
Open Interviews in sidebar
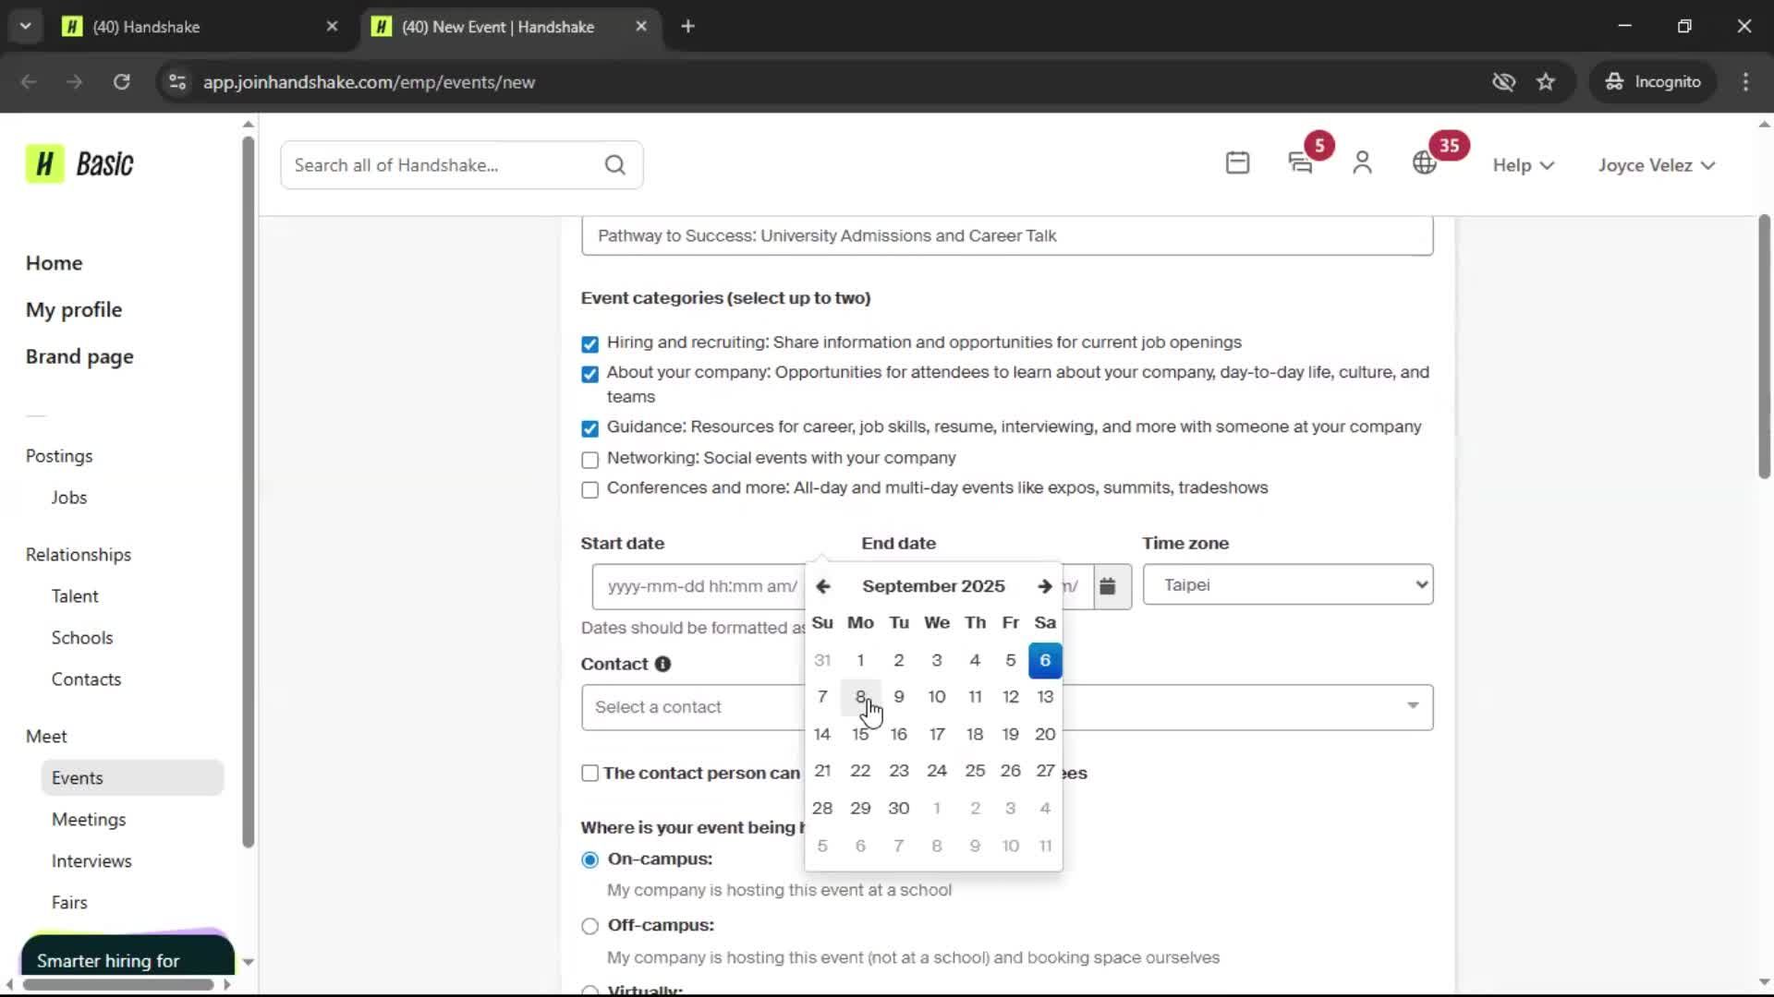91,861
